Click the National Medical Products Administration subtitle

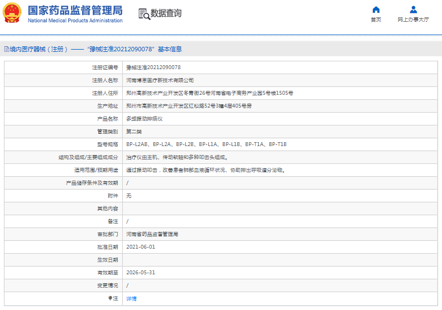75,21
